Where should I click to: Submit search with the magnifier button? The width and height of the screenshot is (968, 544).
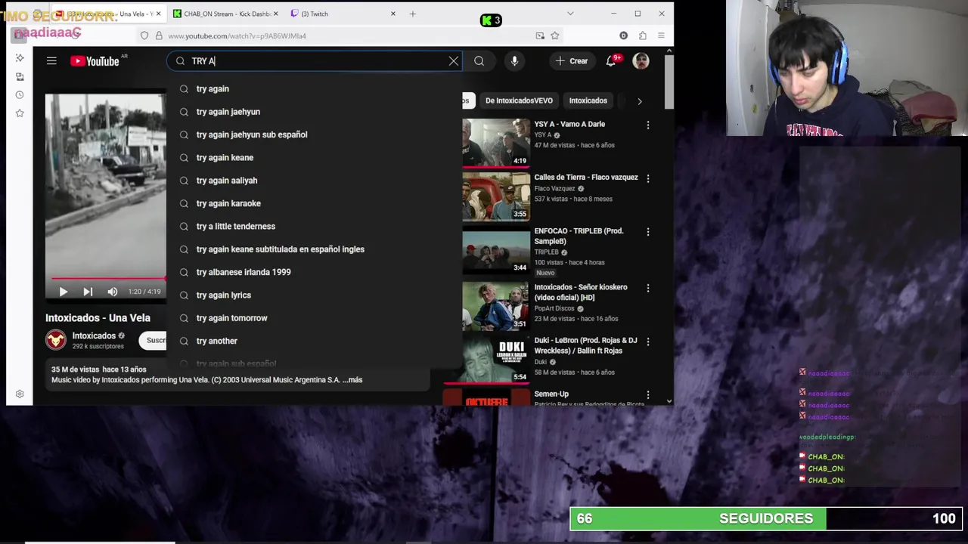coord(479,61)
